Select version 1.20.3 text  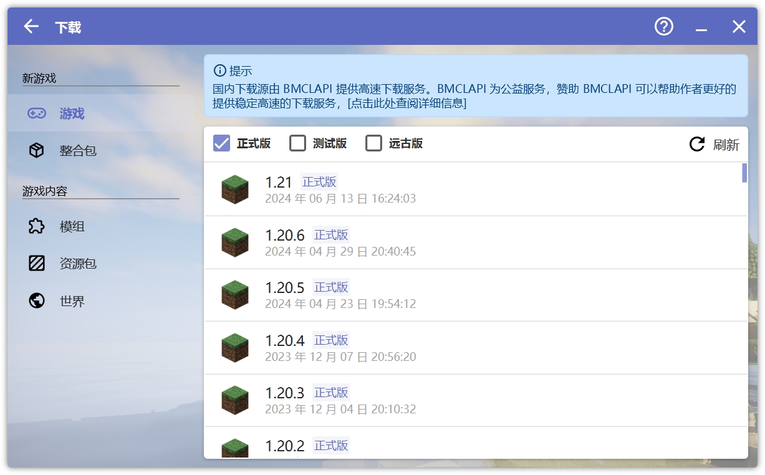pos(285,393)
